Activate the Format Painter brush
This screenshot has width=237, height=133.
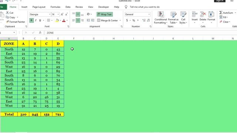7,22
